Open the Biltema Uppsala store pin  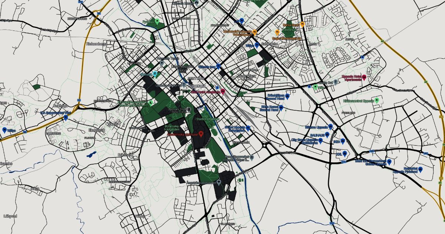point(330,127)
